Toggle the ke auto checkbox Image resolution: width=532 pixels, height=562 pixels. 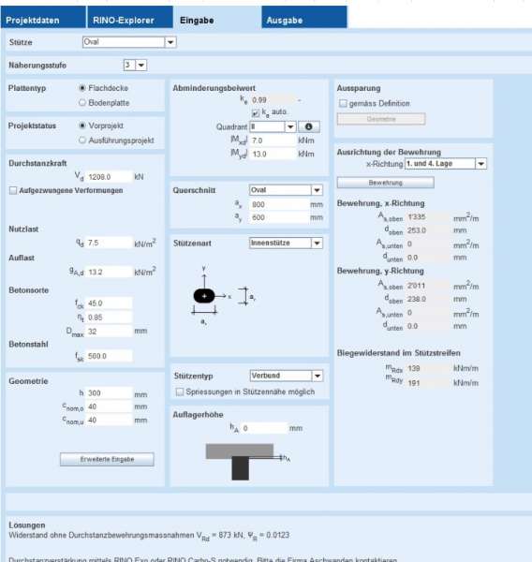coord(256,113)
